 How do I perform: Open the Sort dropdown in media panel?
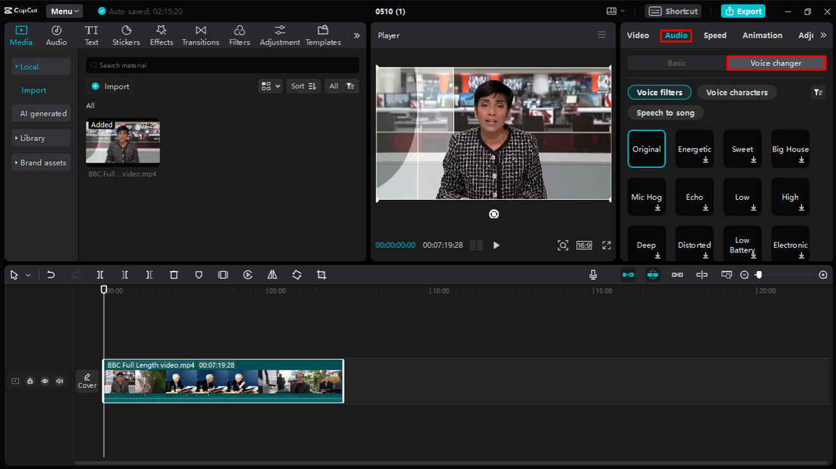click(304, 86)
